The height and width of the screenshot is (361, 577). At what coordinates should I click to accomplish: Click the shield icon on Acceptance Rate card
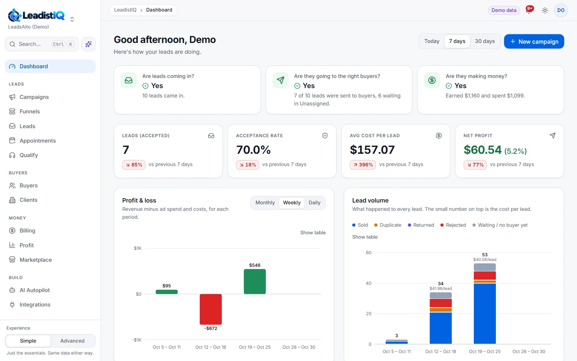(325, 136)
